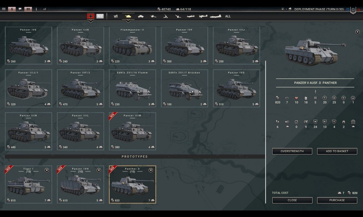
Task: Click the sunny current weather icon
Action: tap(282, 9)
